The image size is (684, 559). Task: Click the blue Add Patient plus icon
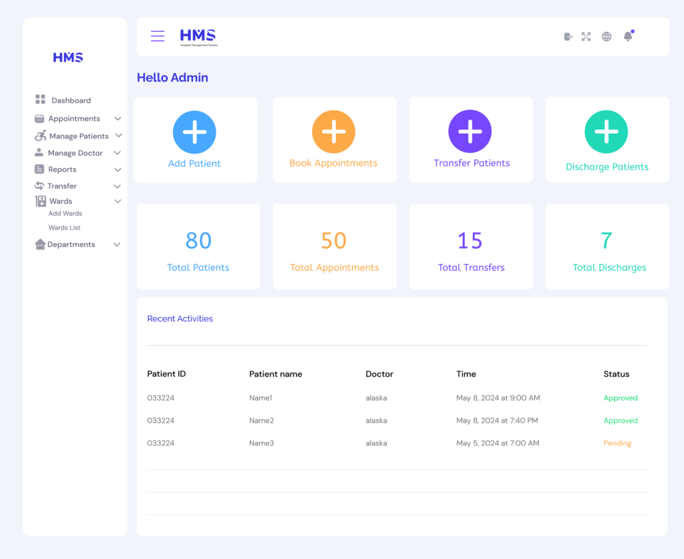pyautogui.click(x=194, y=132)
